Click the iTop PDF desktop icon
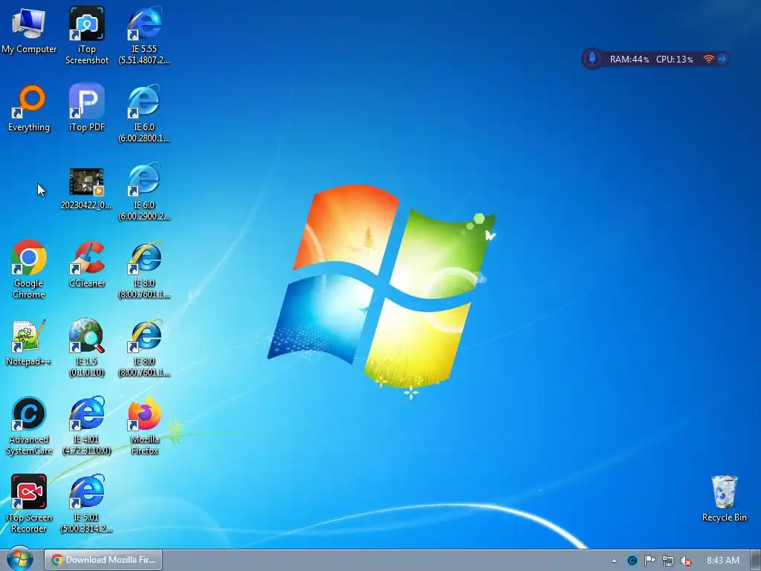 pyautogui.click(x=86, y=108)
